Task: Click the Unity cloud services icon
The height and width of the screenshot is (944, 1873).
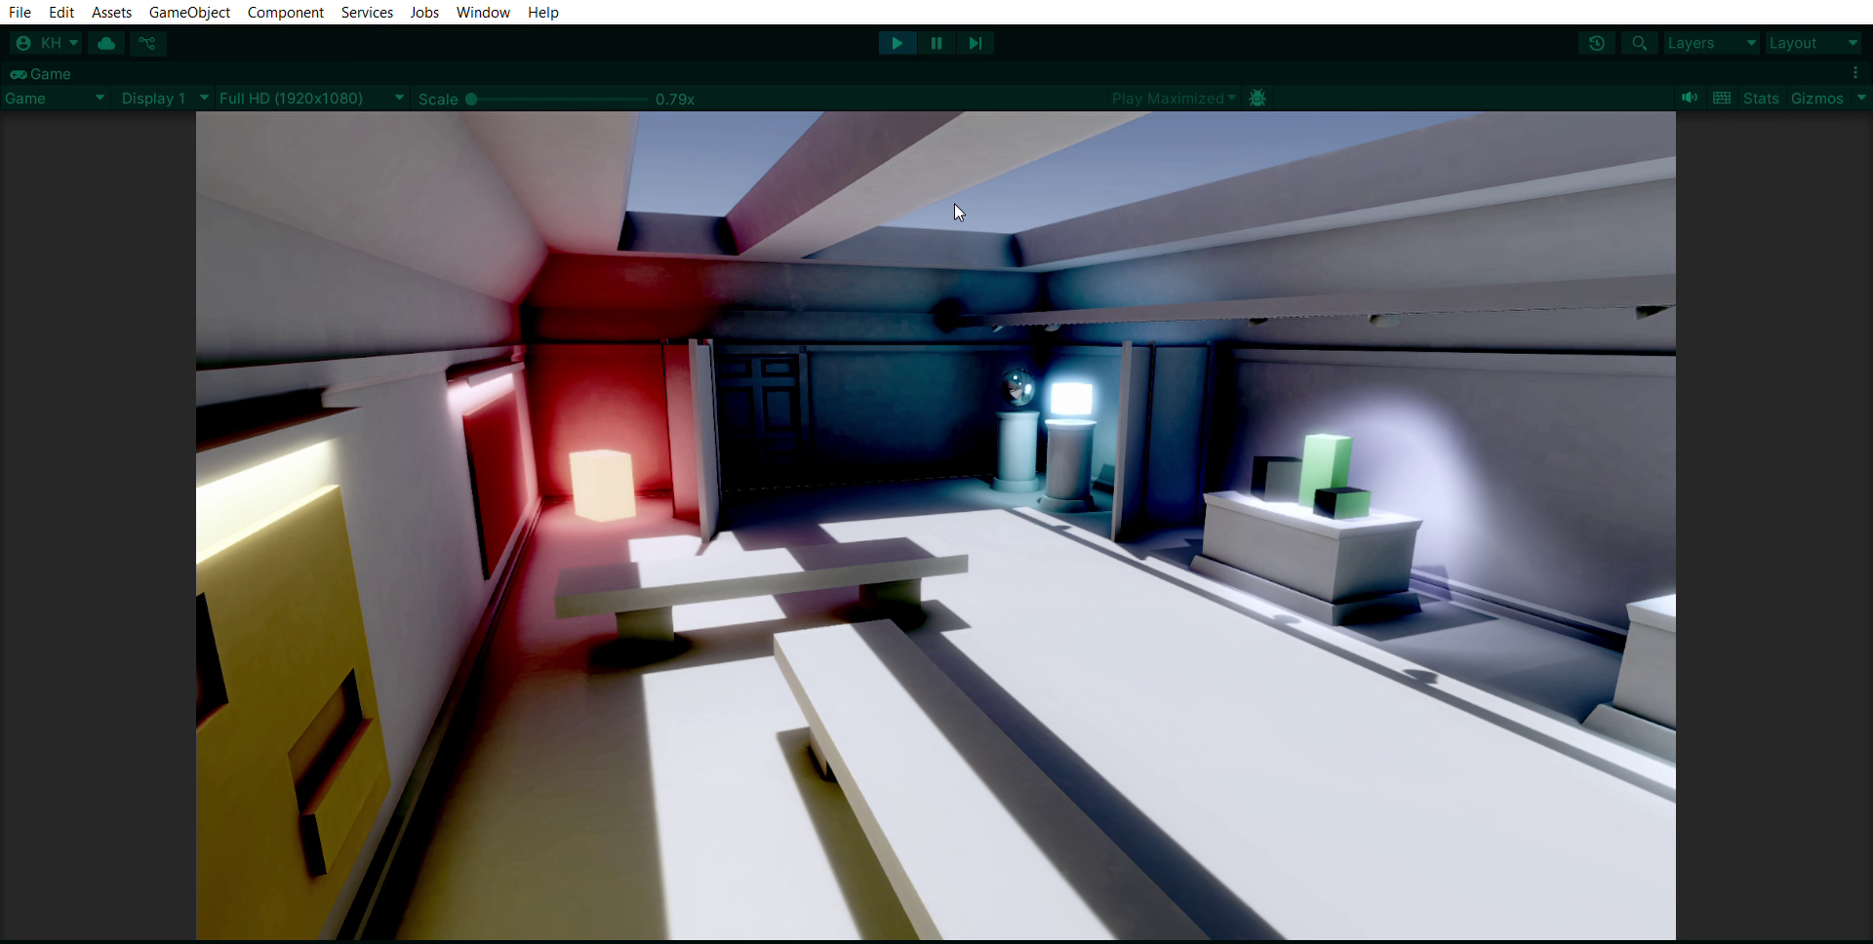Action: (106, 43)
